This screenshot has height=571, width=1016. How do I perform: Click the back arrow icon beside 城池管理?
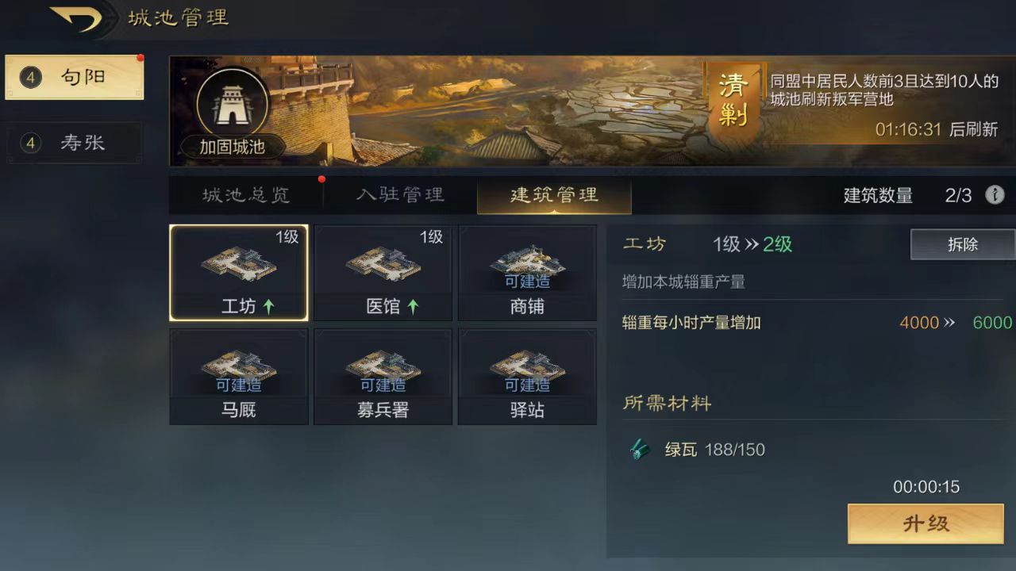pos(76,19)
